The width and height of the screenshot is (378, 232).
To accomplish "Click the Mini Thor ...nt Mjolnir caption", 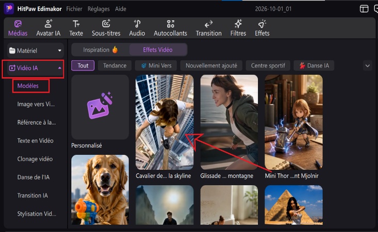I will [x=292, y=176].
